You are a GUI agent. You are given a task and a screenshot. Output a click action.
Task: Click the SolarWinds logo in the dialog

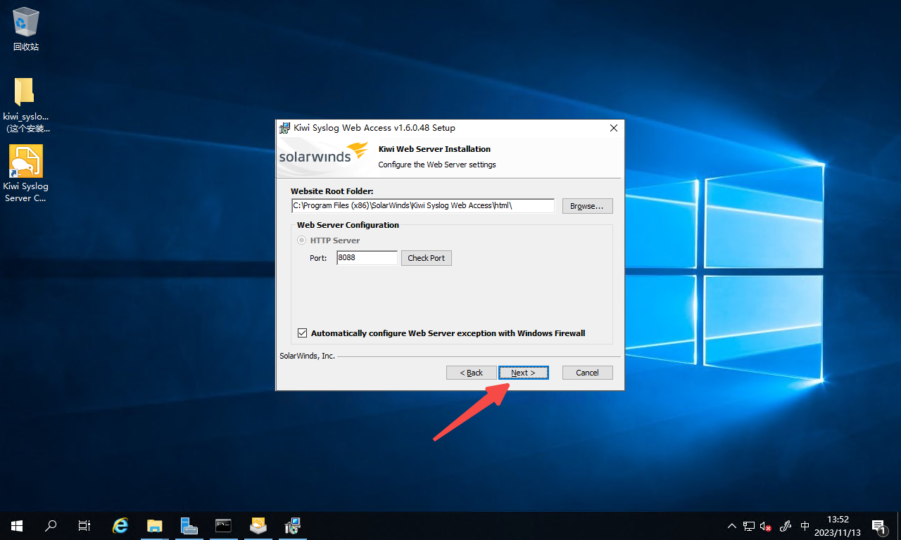(x=323, y=155)
